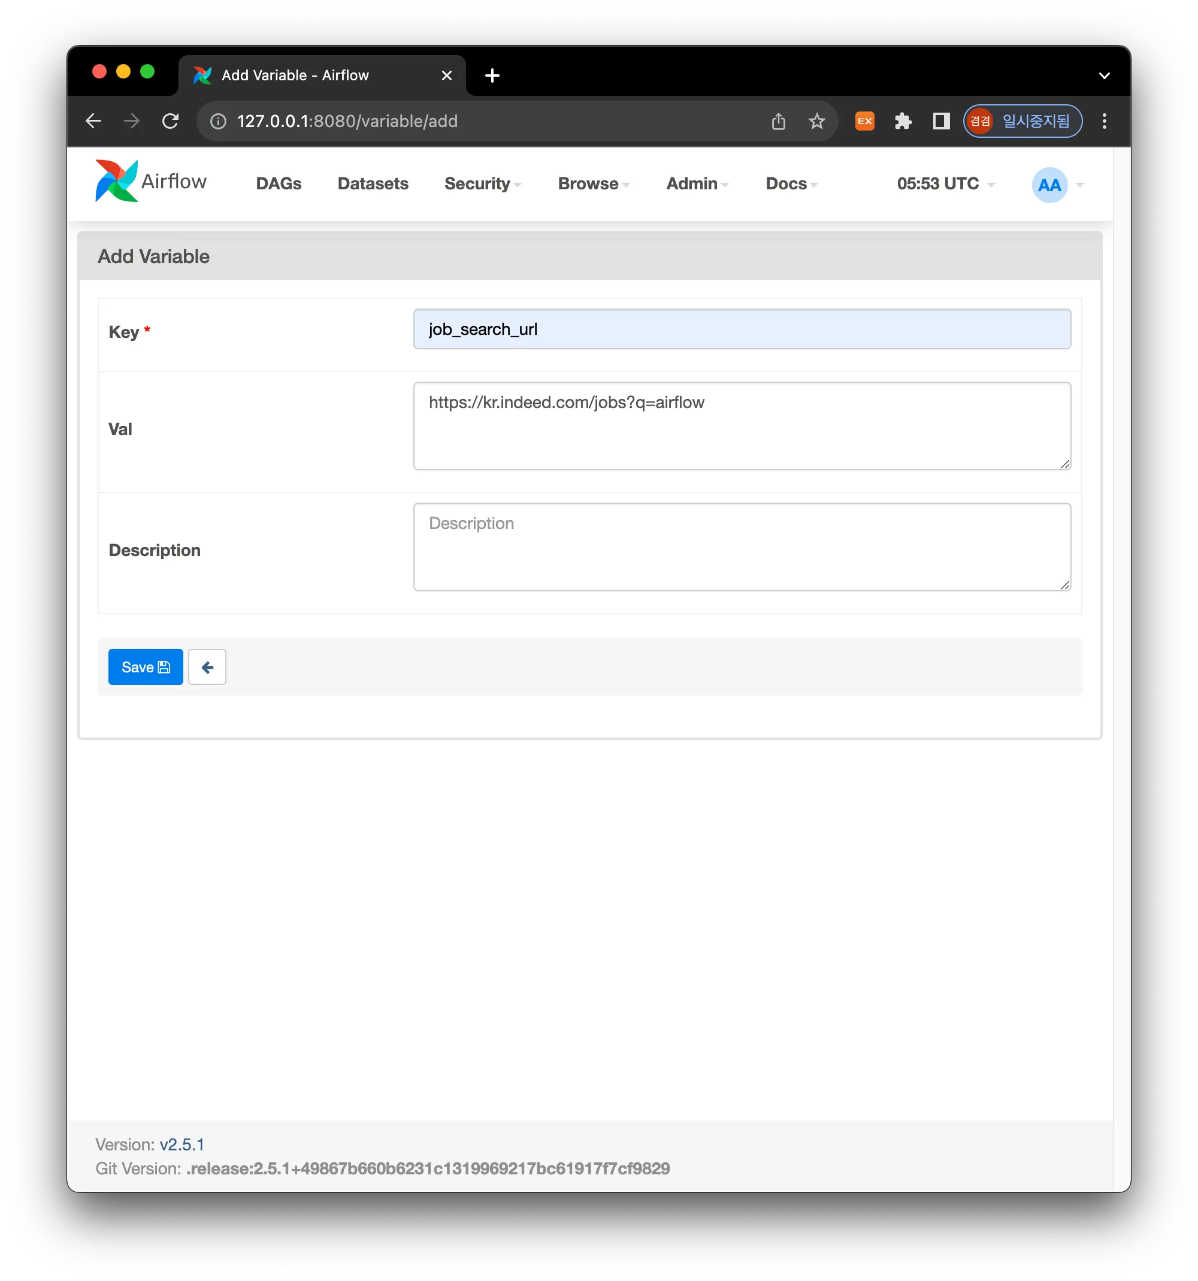Toggle the browser side panel icon

pyautogui.click(x=941, y=121)
